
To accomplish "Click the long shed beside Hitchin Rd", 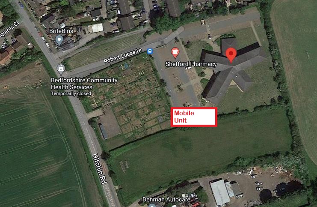I will (x=103, y=131).
